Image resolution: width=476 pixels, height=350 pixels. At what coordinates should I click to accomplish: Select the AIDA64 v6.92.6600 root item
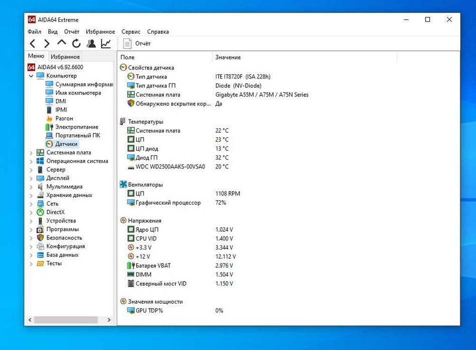[x=55, y=67]
